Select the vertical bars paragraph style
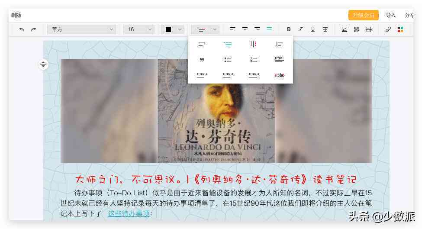The height and width of the screenshot is (229, 422). point(253,44)
